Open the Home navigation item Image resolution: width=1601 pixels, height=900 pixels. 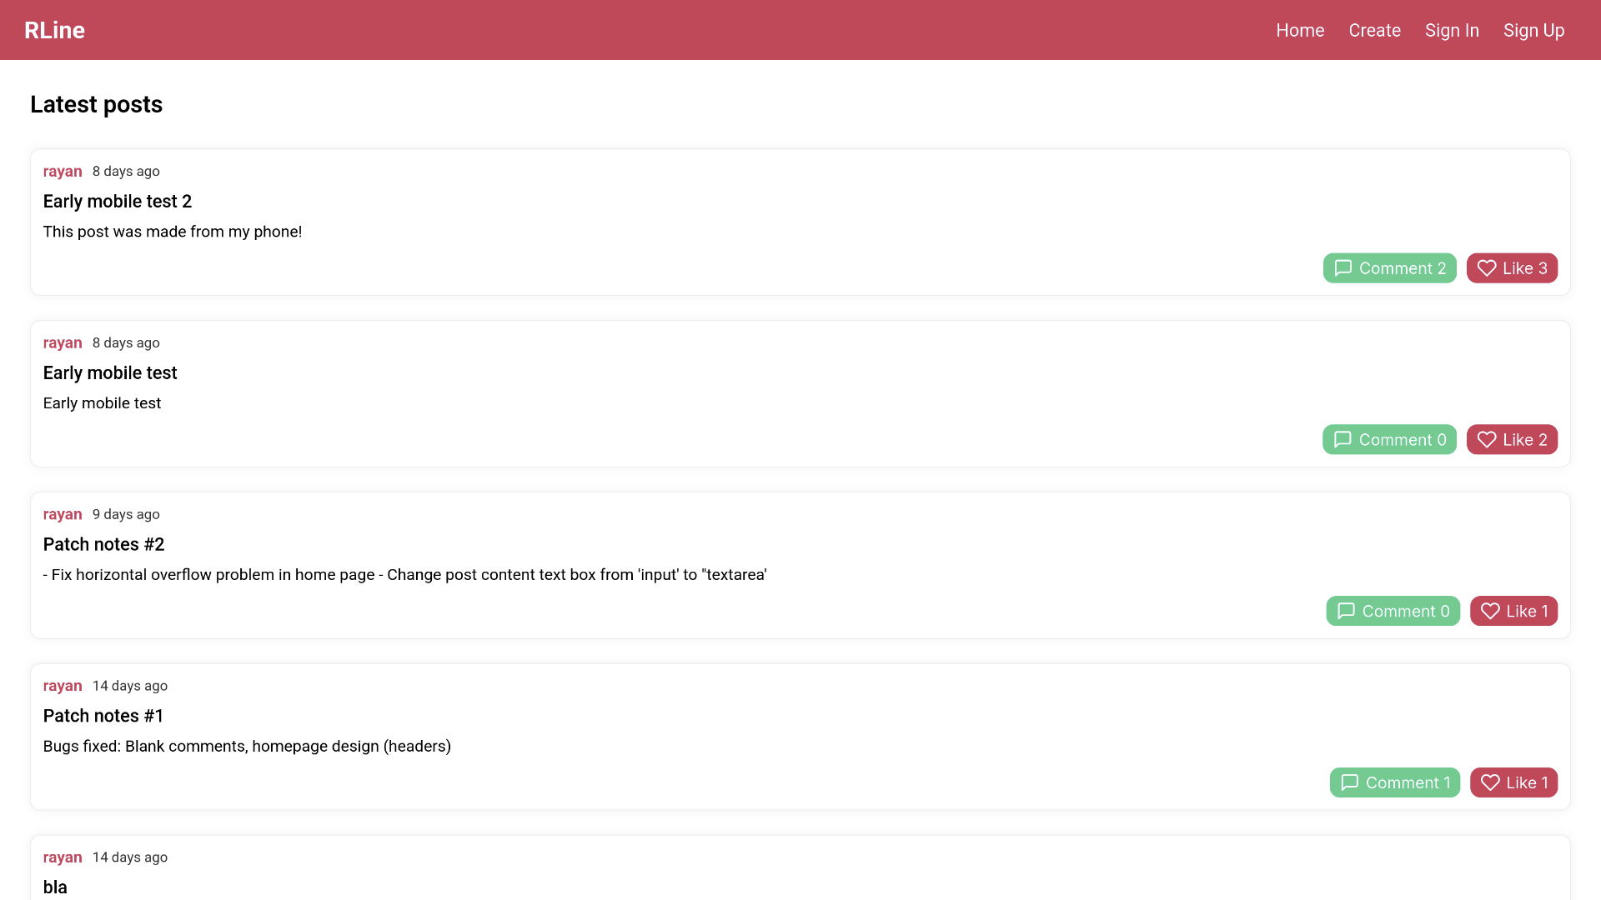[1299, 31]
